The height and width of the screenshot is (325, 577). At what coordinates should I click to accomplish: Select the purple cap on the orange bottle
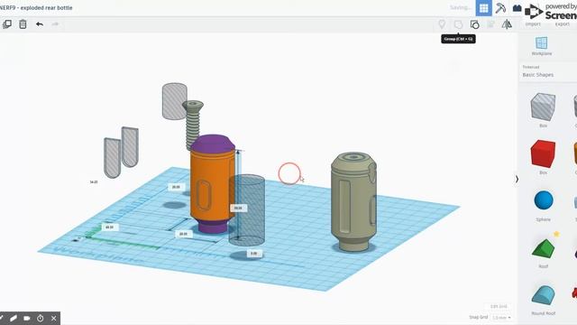click(213, 144)
